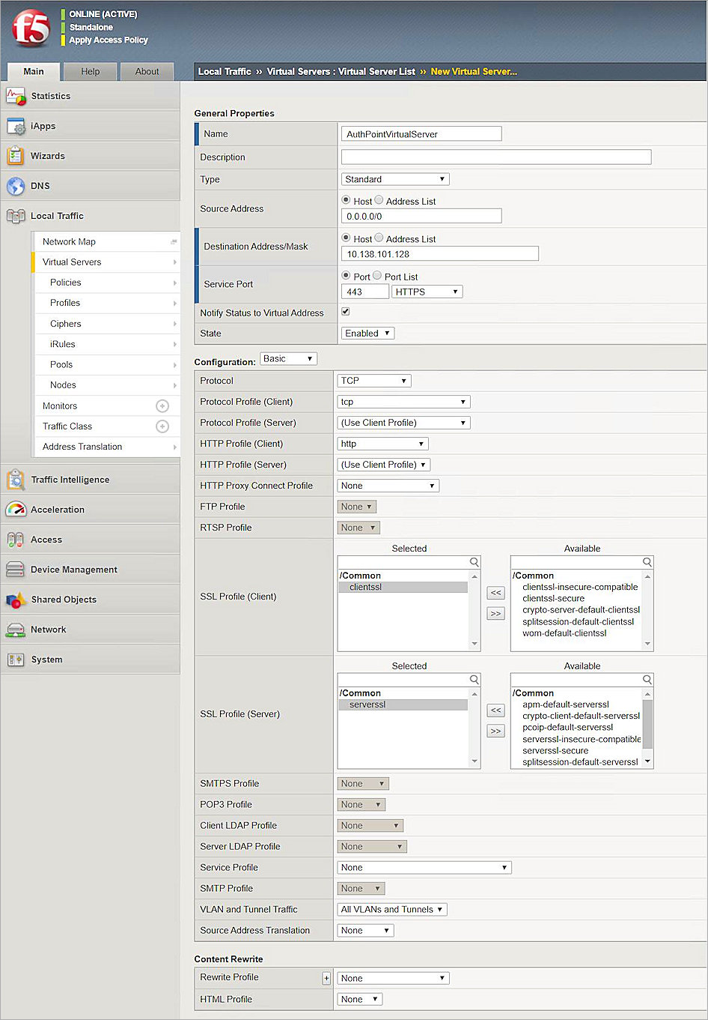Select the iApps sidebar icon
The width and height of the screenshot is (708, 1020).
coord(17,126)
